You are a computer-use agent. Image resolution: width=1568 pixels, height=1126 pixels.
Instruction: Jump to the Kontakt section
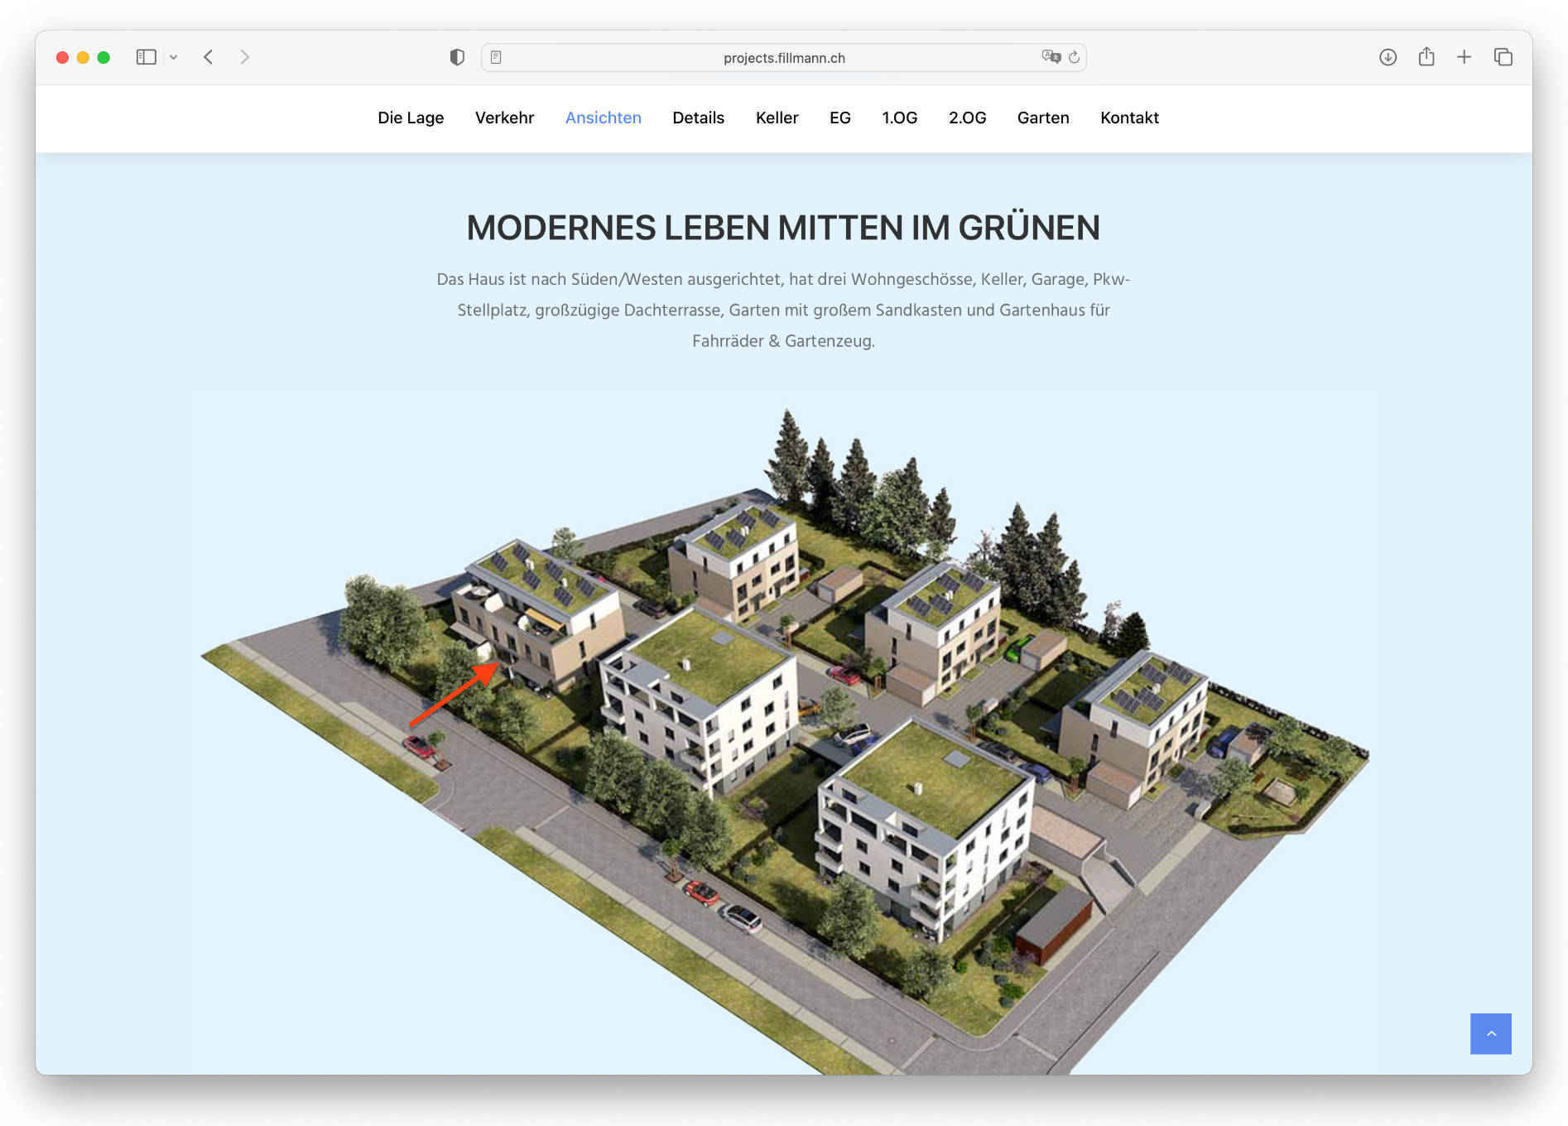(1129, 118)
